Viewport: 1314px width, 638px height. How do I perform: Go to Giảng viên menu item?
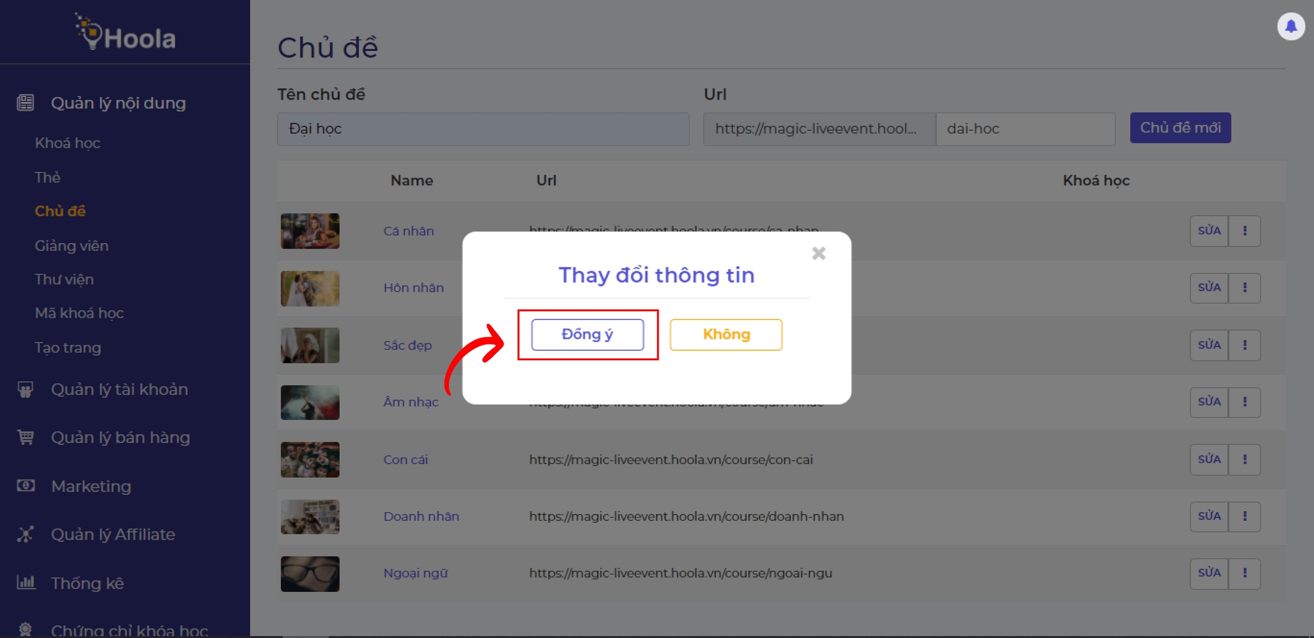71,246
